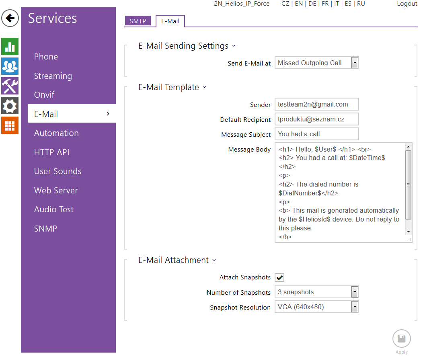This screenshot has width=421, height=357.
Task: Open the orange grid icon
Action: [x=10, y=125]
